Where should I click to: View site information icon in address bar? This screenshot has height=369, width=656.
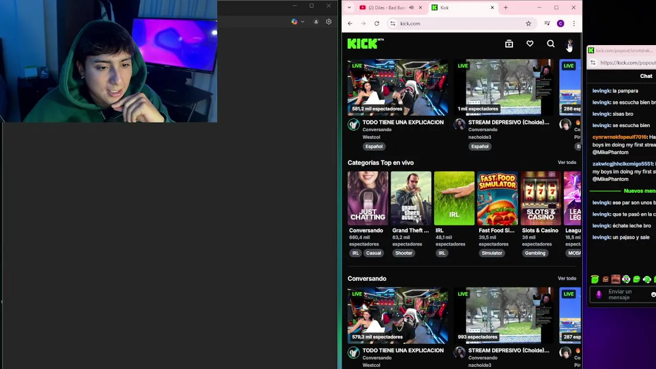click(x=393, y=24)
